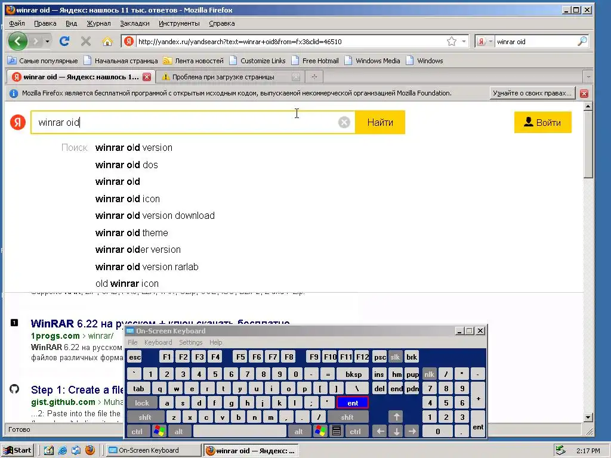Toggle the right alt key on on-screen keyboard
This screenshot has height=458, width=611.
pos(298,432)
